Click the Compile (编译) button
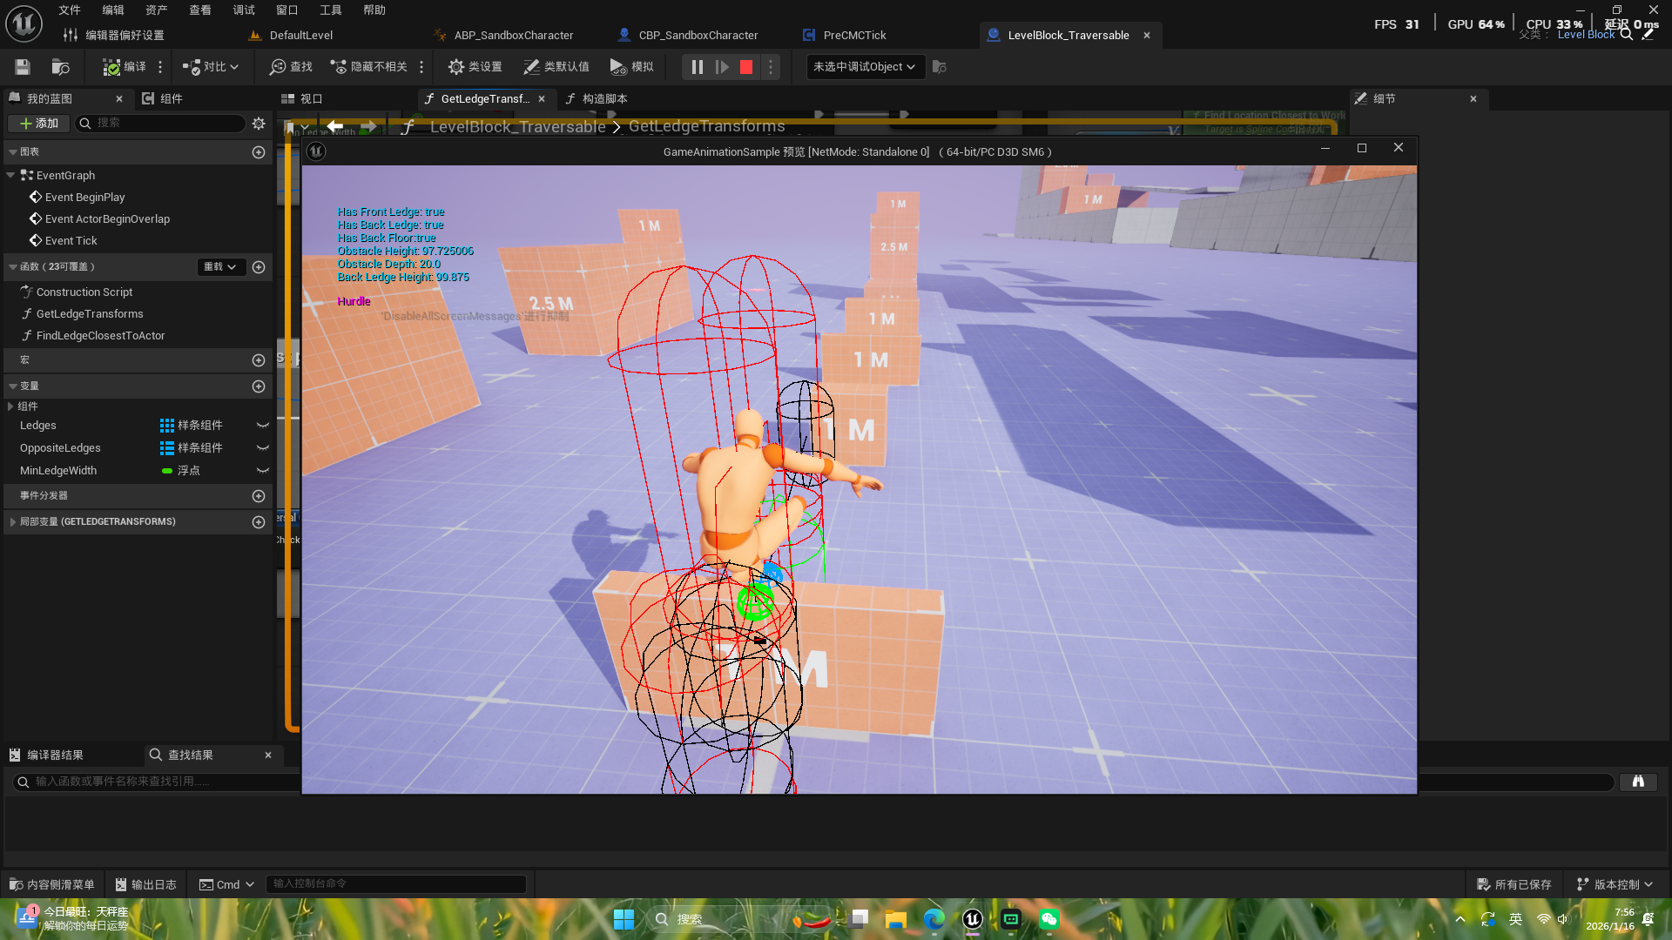The image size is (1672, 940). click(x=125, y=67)
